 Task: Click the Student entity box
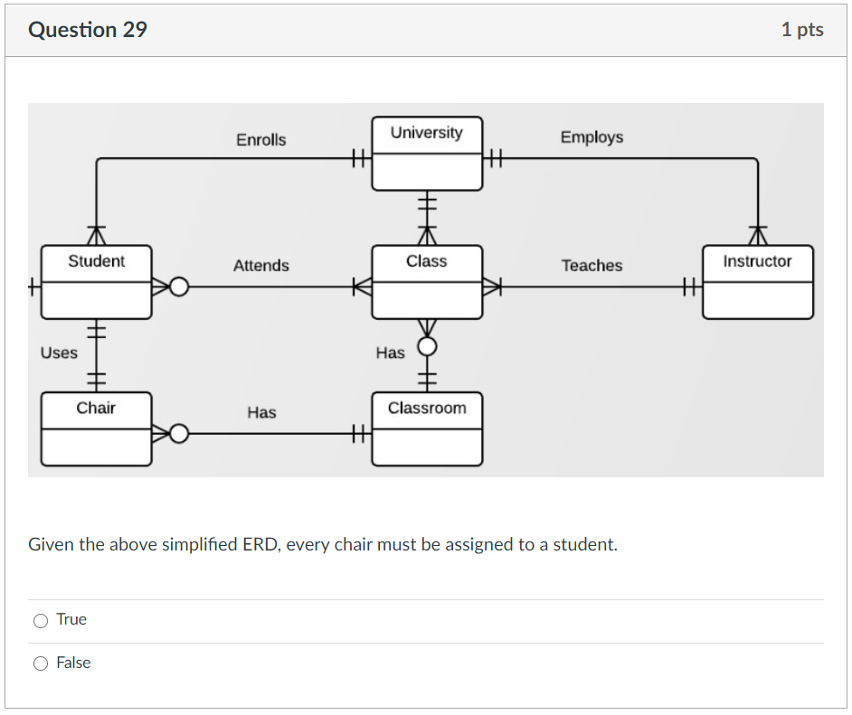tap(95, 282)
